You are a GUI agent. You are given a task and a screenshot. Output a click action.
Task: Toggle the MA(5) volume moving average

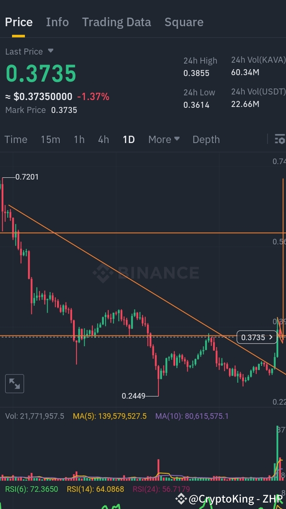pos(110,416)
